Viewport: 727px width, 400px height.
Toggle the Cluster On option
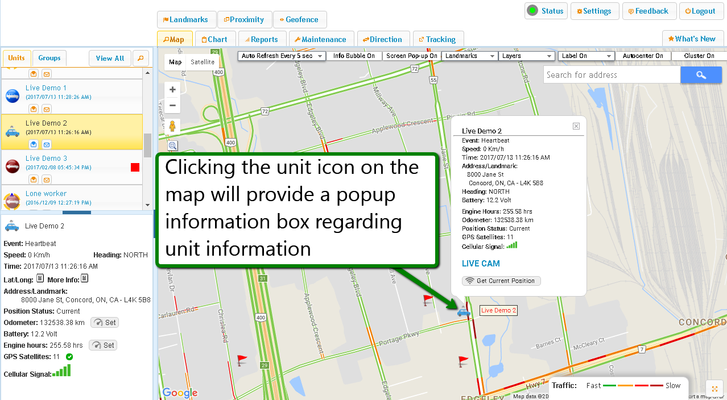(699, 56)
